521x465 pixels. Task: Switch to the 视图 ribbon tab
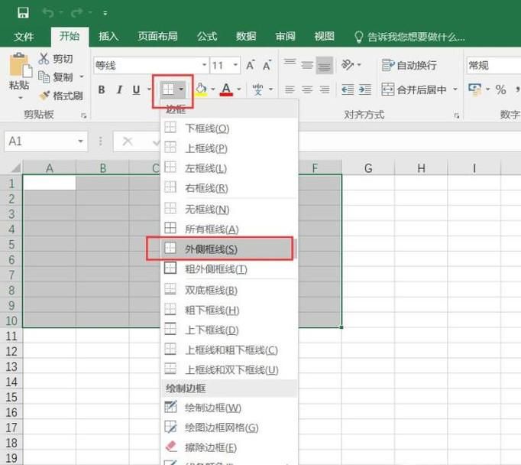coord(324,36)
